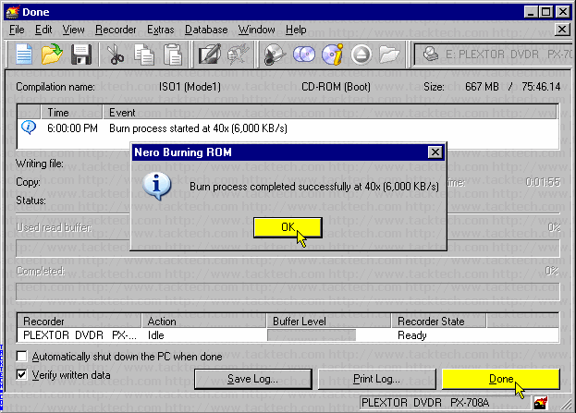Click the 'CD-ROM (Boot)' label
Screen dimensions: 576x413
pyautogui.click(x=336, y=87)
